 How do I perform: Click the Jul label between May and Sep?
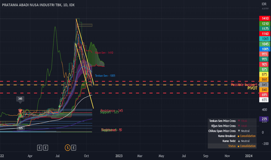[x=184, y=156]
